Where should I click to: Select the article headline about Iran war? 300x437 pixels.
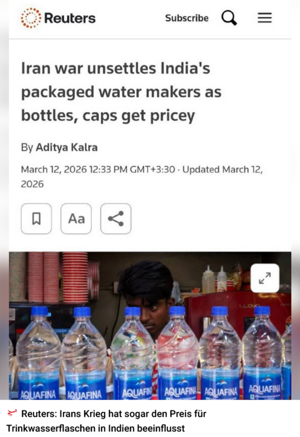tap(122, 92)
